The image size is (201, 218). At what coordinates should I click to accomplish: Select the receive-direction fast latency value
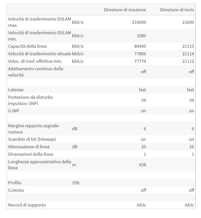(142, 90)
